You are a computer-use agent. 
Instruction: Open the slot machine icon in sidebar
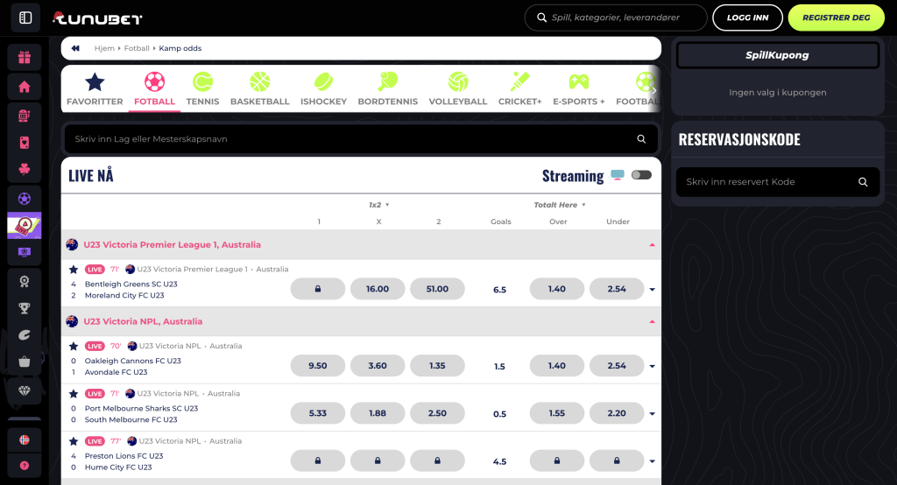tap(24, 116)
